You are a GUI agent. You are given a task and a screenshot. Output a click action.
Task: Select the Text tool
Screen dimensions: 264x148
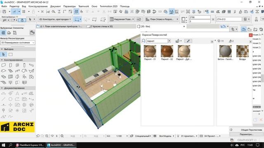click(x=17, y=93)
